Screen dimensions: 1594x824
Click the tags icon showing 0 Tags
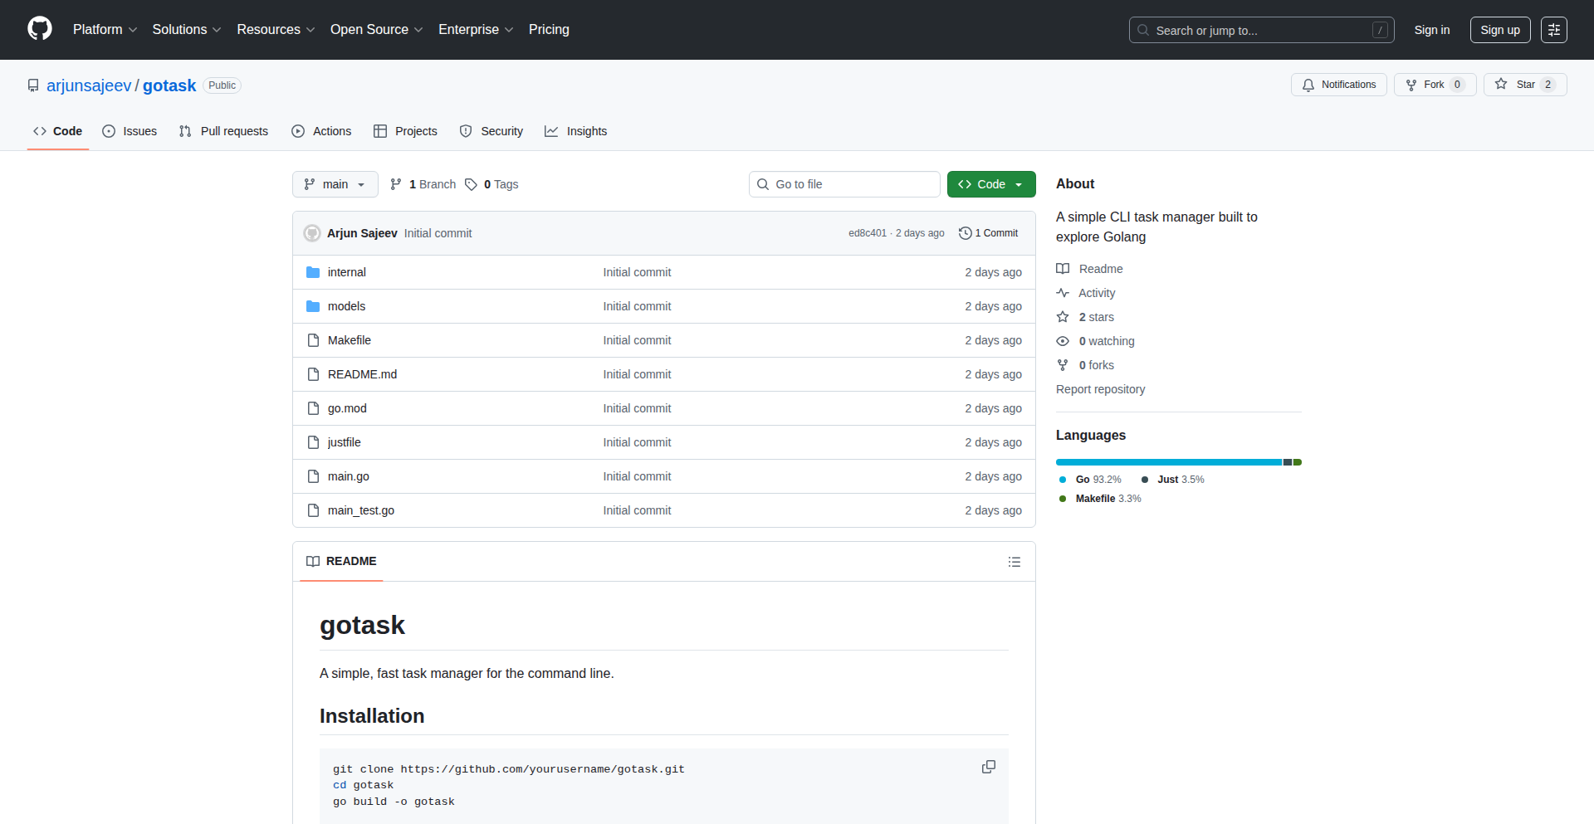point(471,184)
